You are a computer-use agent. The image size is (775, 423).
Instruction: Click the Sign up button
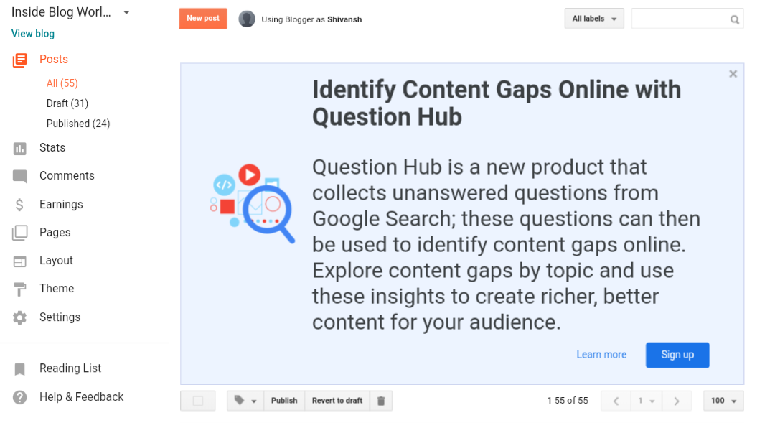pyautogui.click(x=677, y=355)
